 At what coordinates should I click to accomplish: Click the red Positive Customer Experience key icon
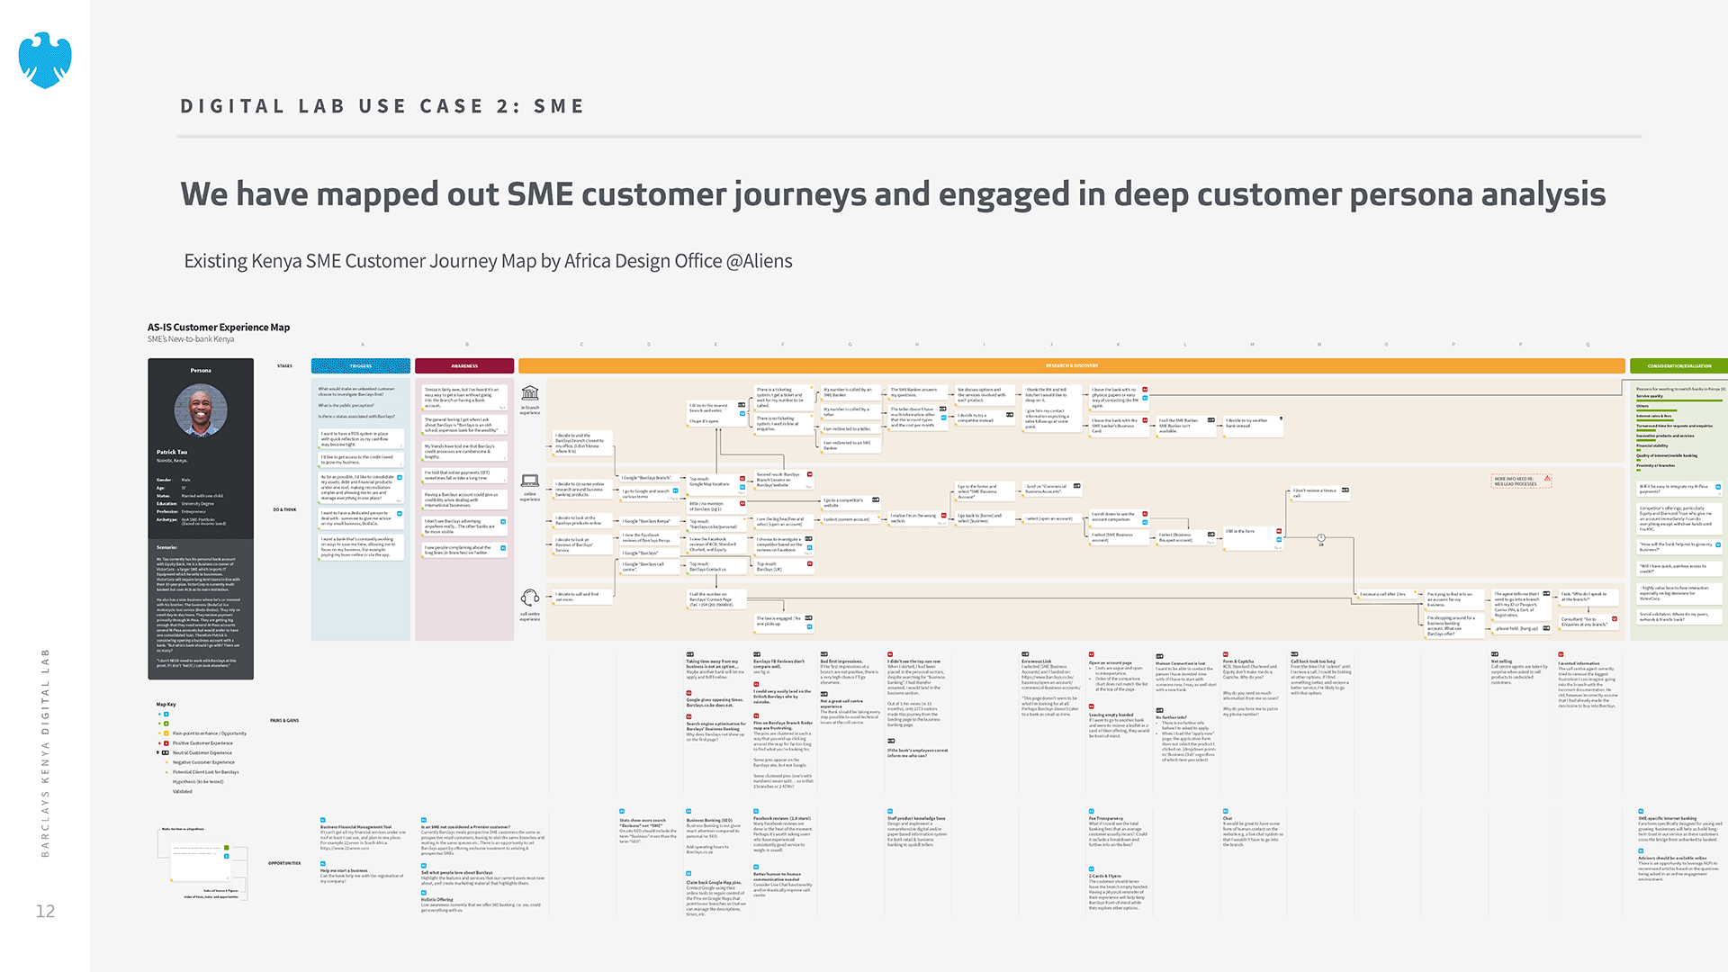(166, 743)
